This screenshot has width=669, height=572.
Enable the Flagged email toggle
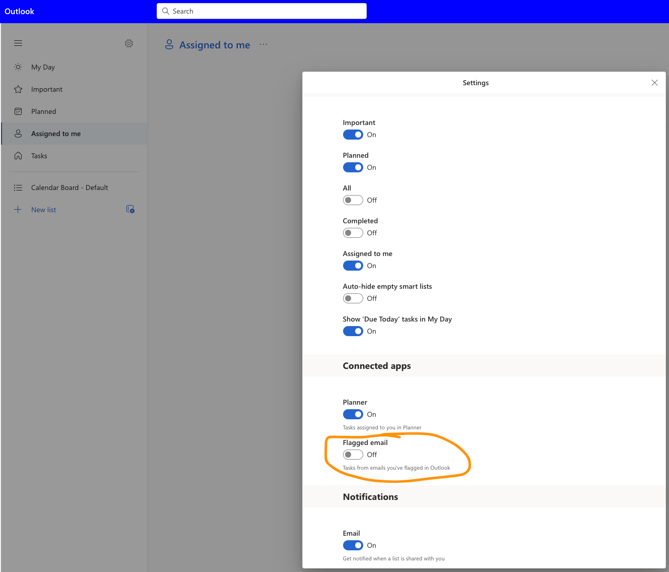(x=353, y=454)
